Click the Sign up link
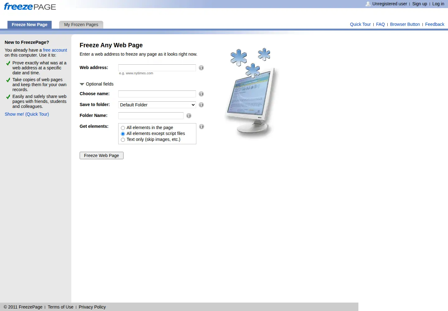 [420, 4]
